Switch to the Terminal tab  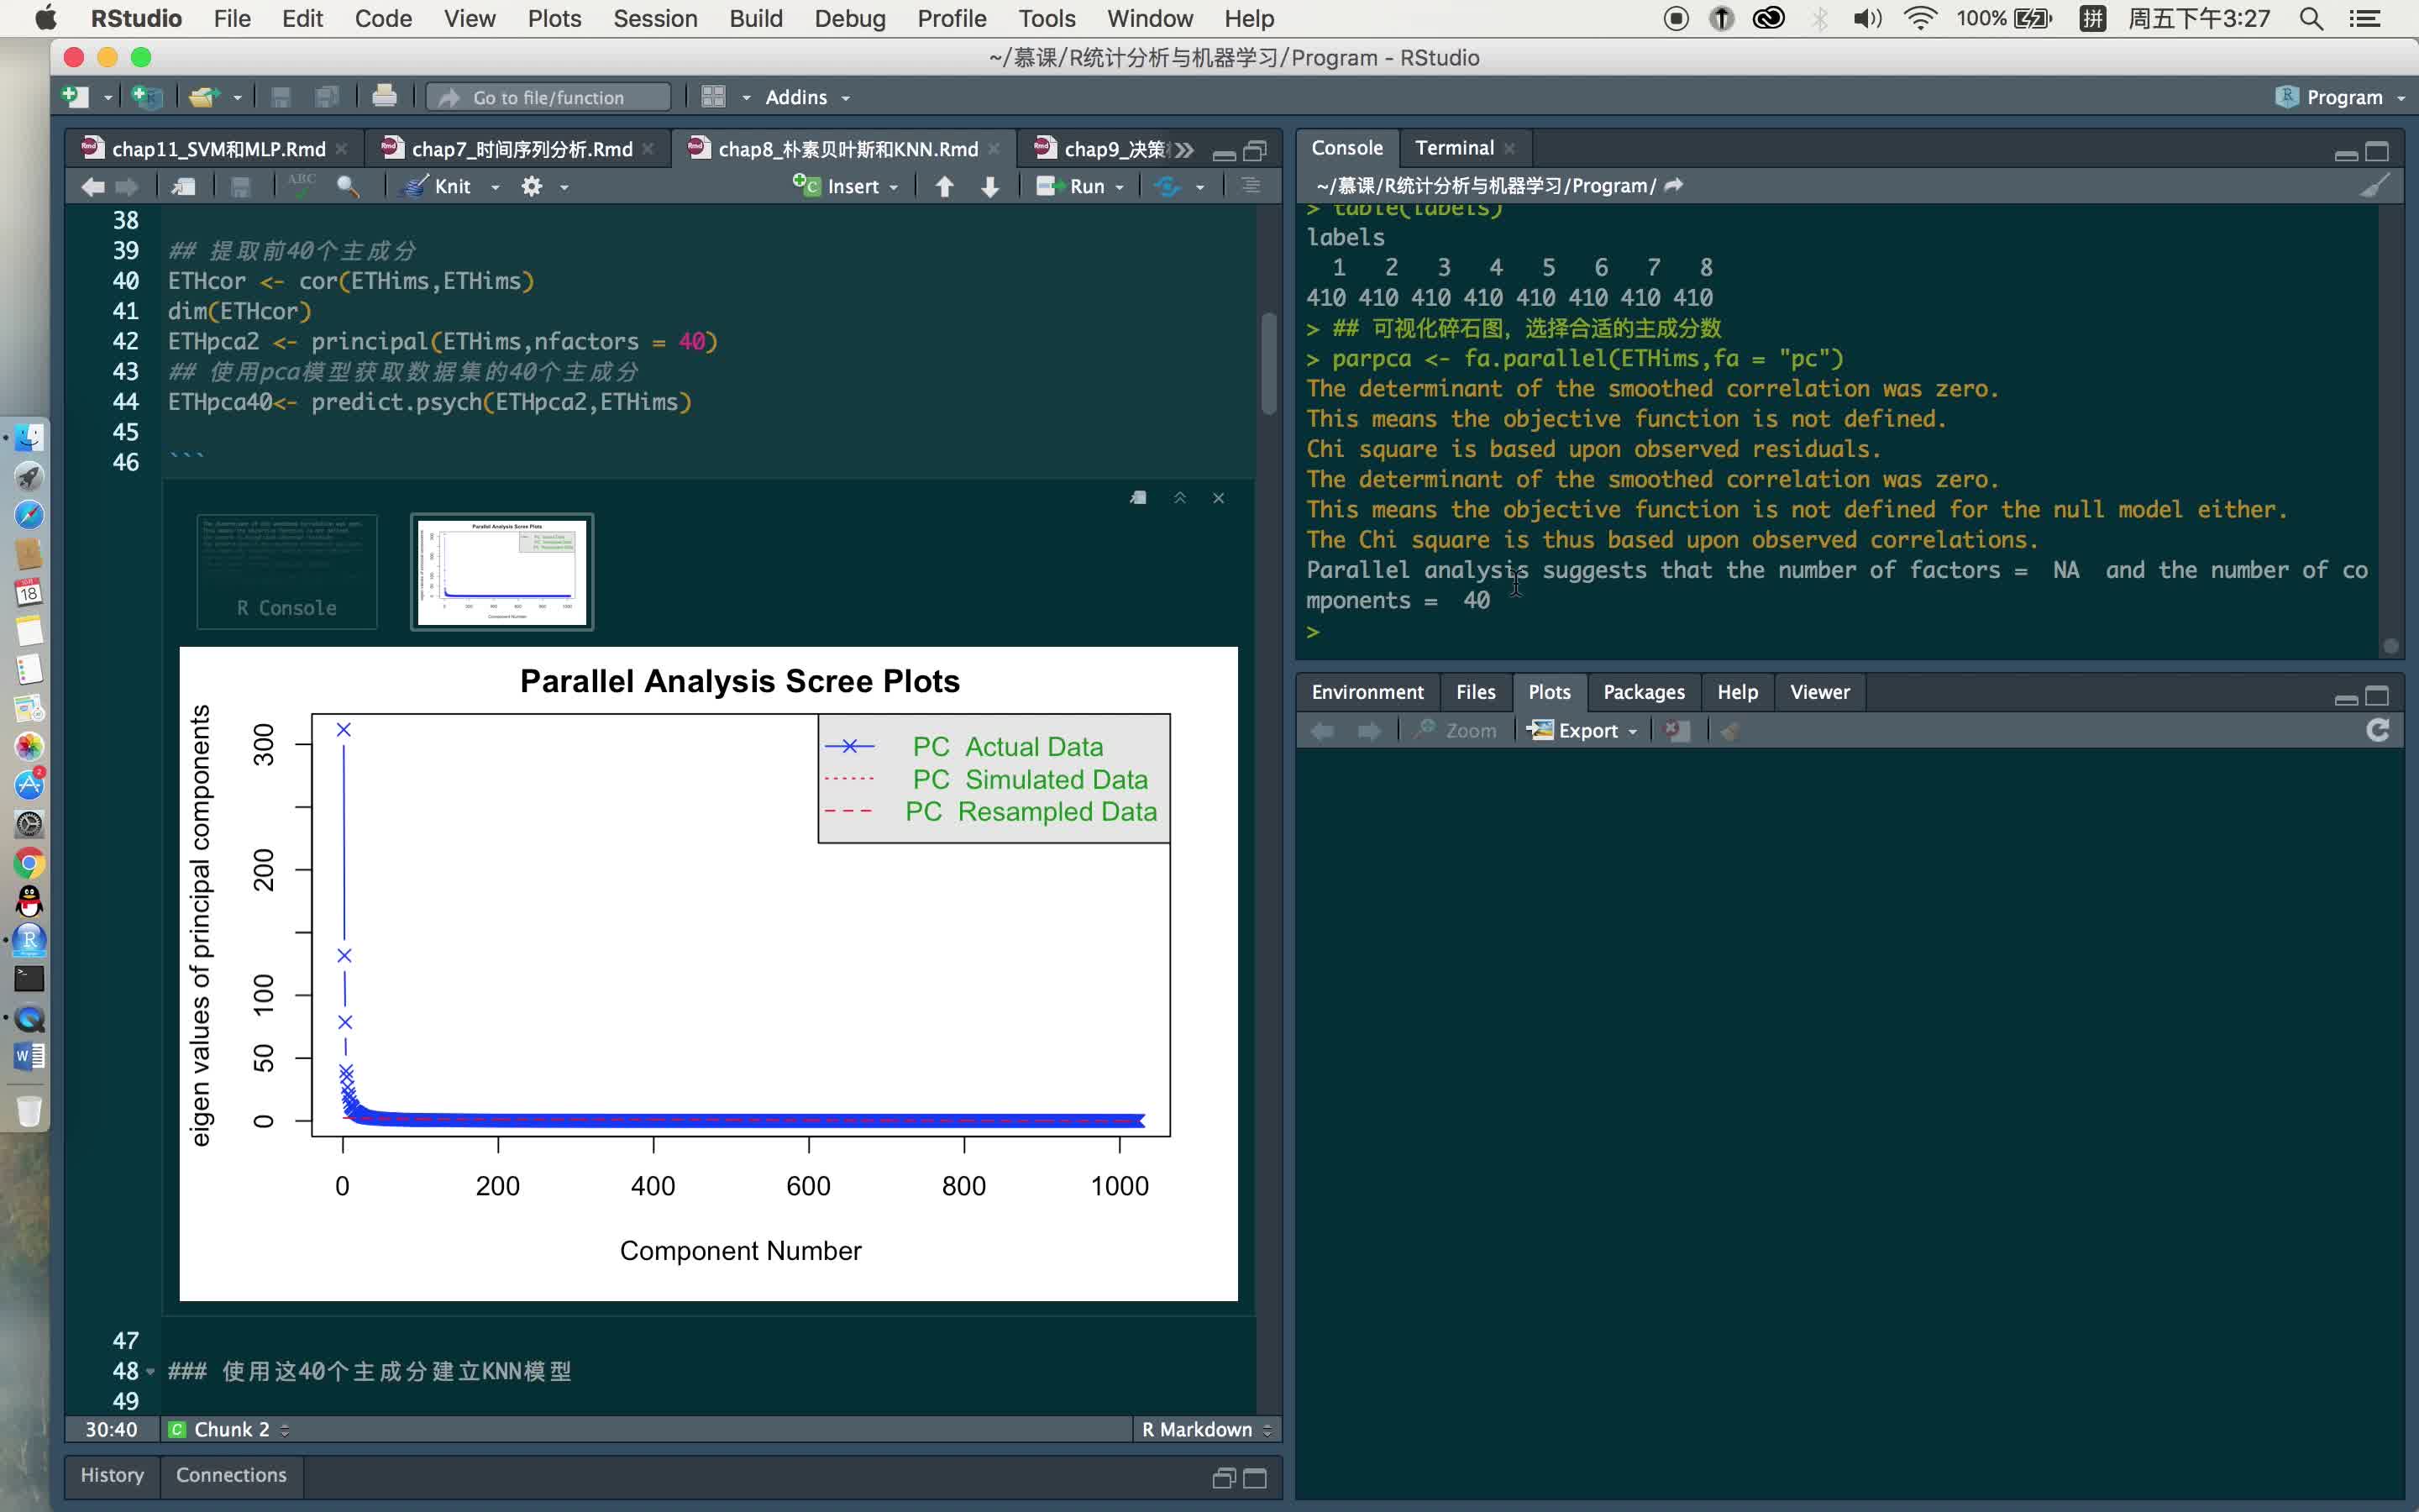click(1453, 148)
